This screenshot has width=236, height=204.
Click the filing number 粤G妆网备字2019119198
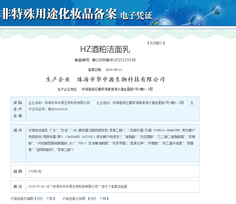tap(114, 60)
